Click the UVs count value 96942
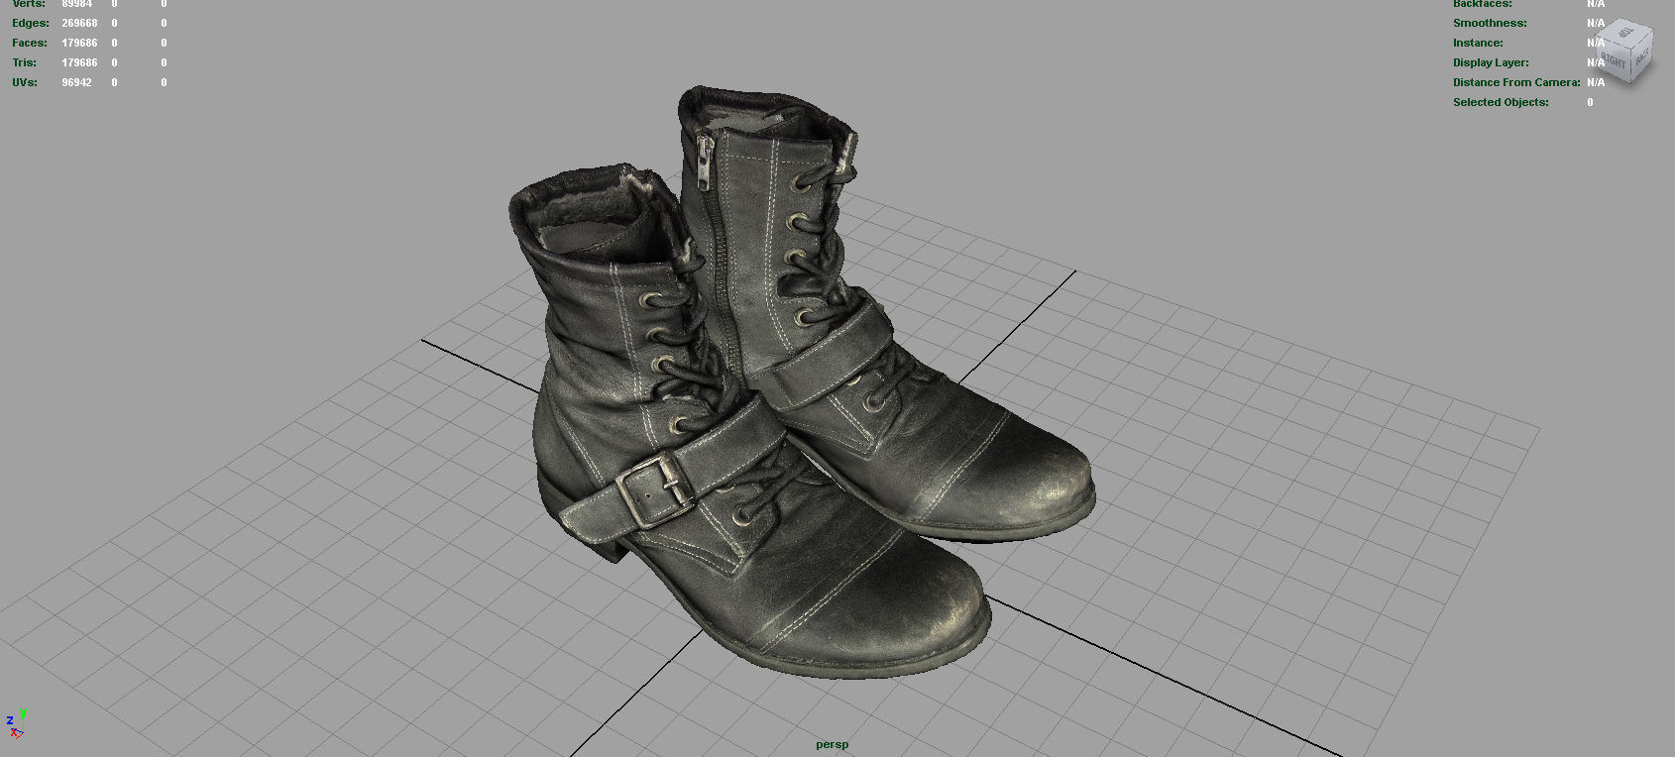The height and width of the screenshot is (757, 1675). [76, 82]
